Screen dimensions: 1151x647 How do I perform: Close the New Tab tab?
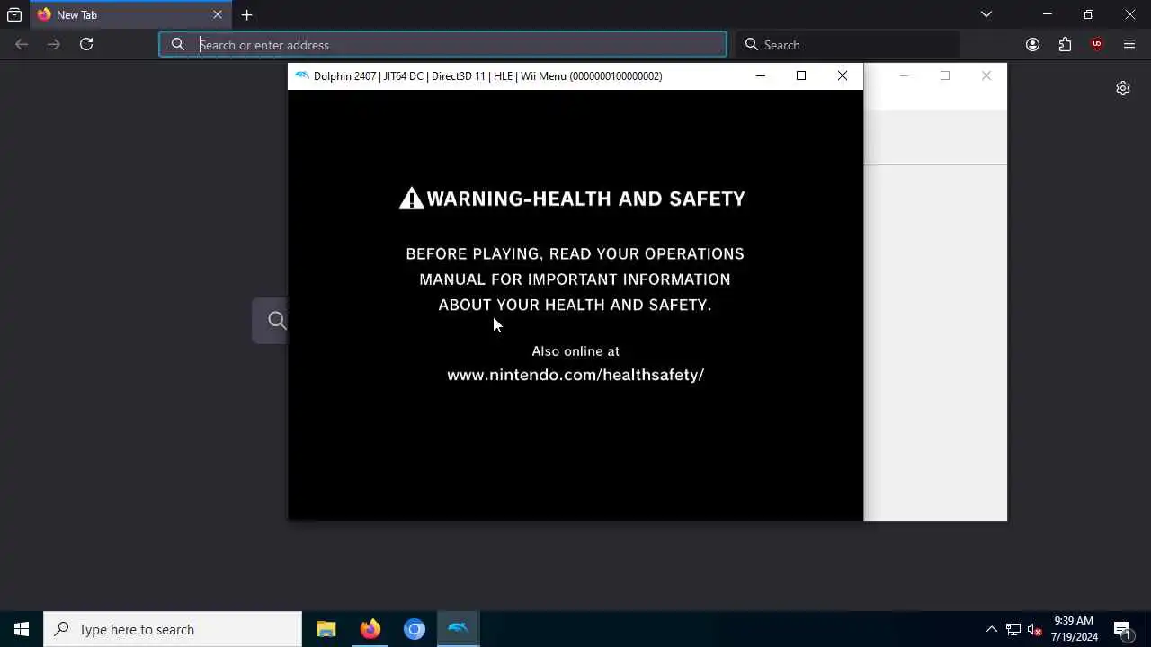218,14
